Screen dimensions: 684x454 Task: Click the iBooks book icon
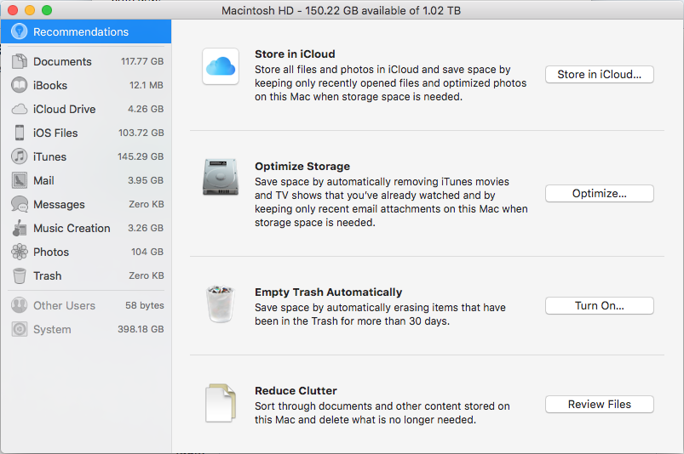pos(20,85)
